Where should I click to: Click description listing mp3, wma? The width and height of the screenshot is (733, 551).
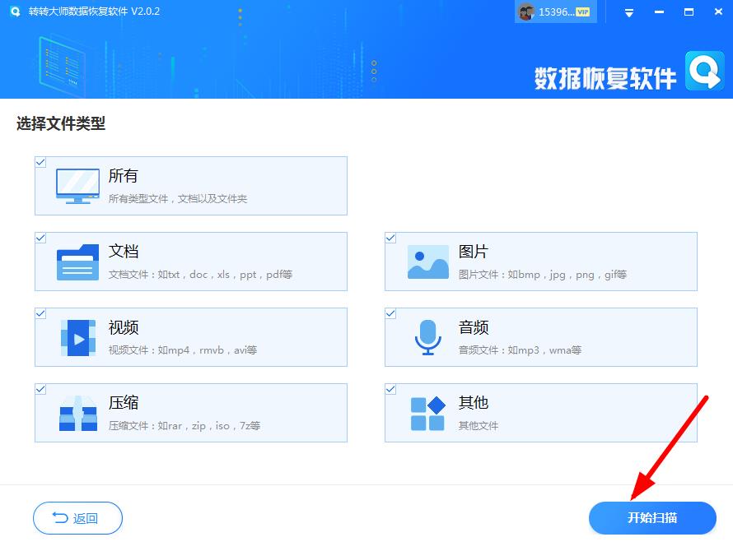click(x=520, y=350)
